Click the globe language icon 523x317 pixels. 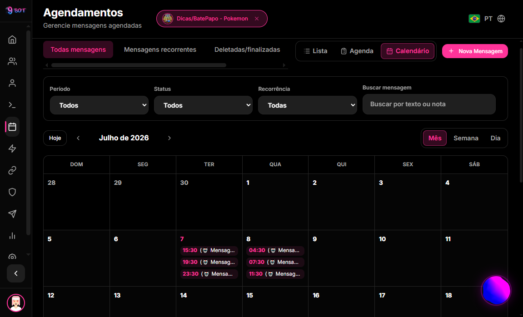501,19
